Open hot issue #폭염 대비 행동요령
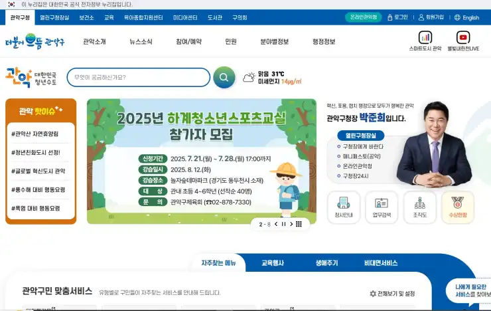The image size is (491, 311). point(36,208)
